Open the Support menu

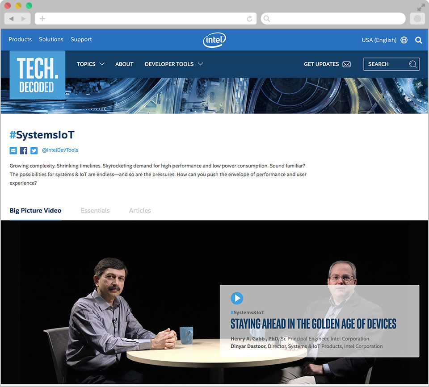point(81,39)
